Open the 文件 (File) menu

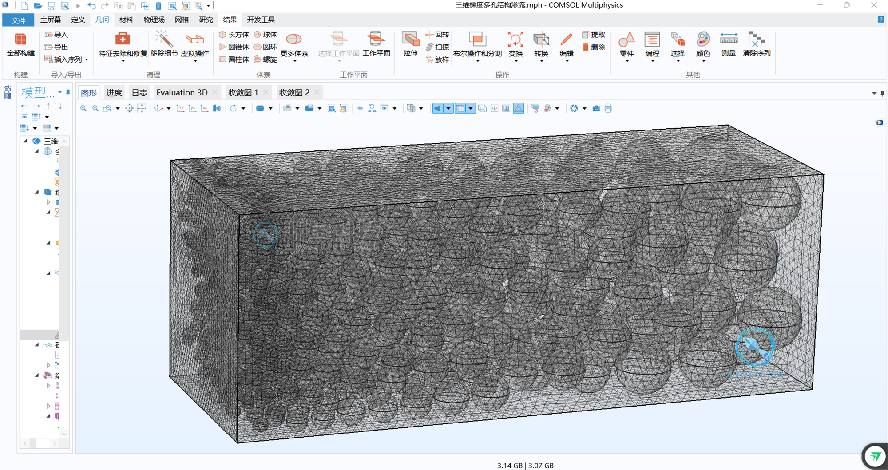pyautogui.click(x=18, y=20)
